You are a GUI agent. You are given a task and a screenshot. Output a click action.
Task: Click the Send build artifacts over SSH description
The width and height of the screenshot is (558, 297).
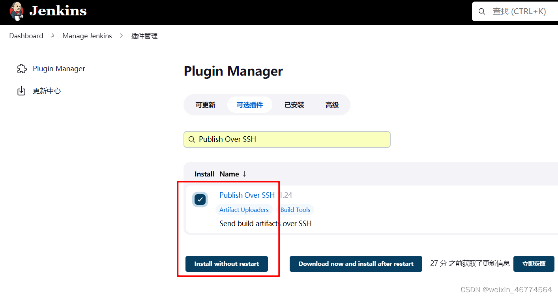266,224
